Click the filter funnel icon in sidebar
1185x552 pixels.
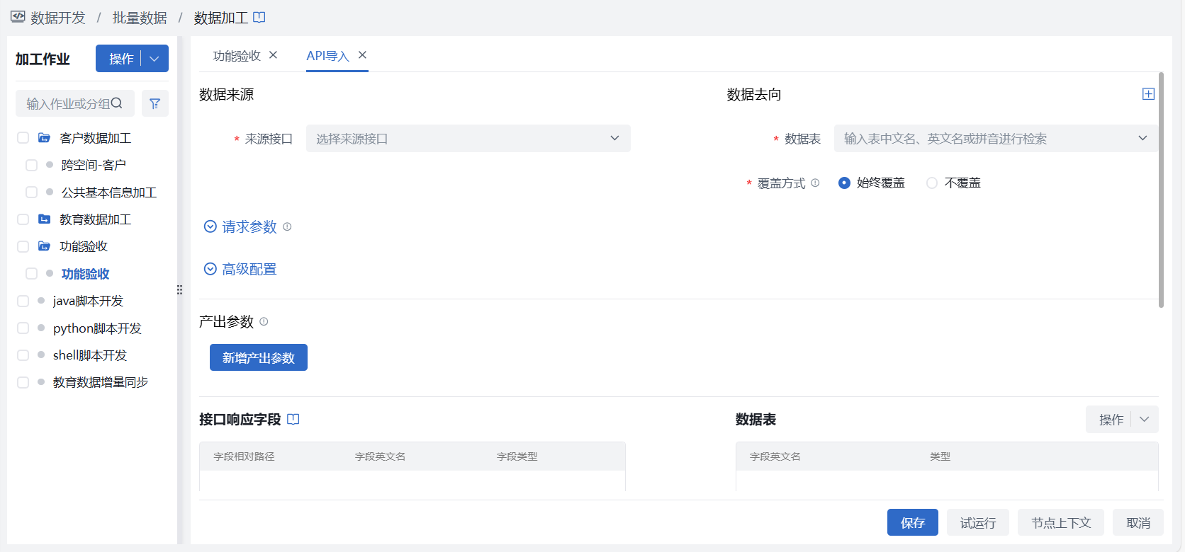(155, 103)
